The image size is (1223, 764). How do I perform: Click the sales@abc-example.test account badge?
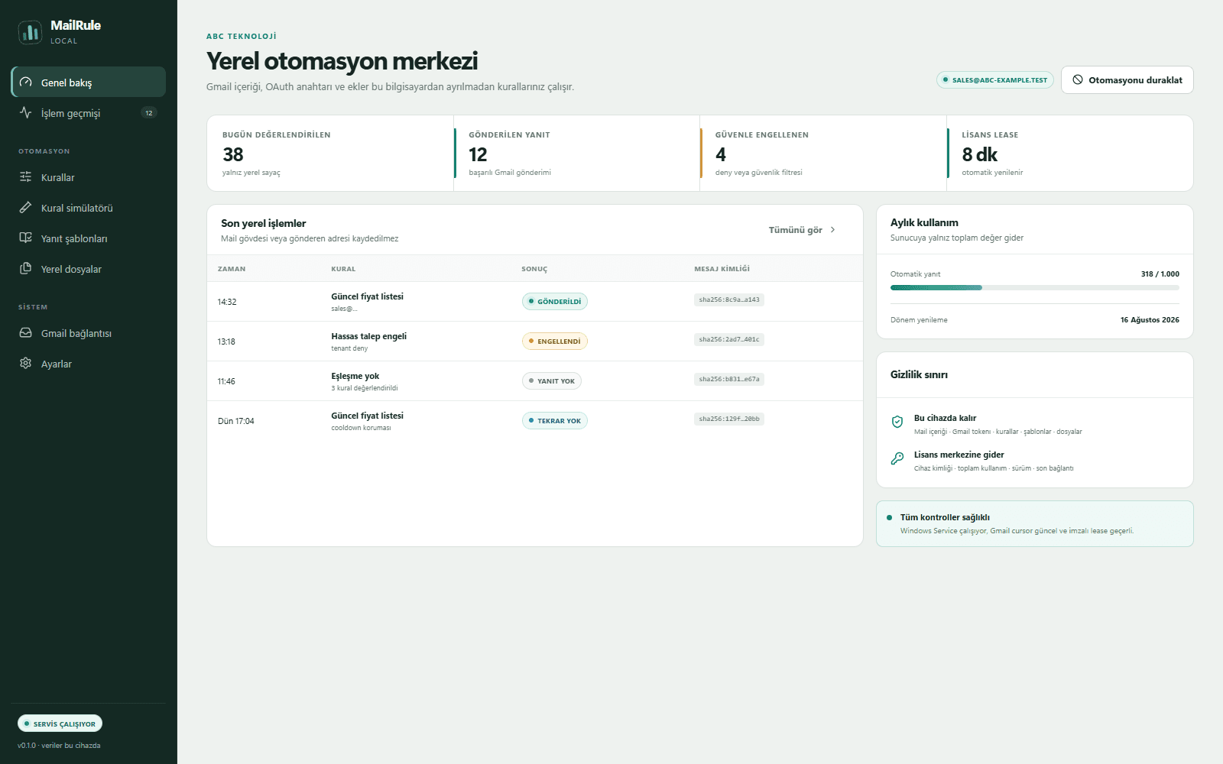coord(995,80)
